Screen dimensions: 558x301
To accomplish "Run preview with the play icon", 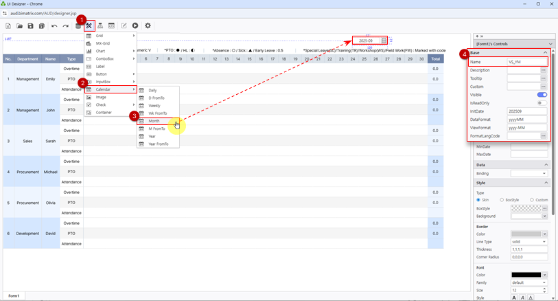I will pyautogui.click(x=135, y=25).
